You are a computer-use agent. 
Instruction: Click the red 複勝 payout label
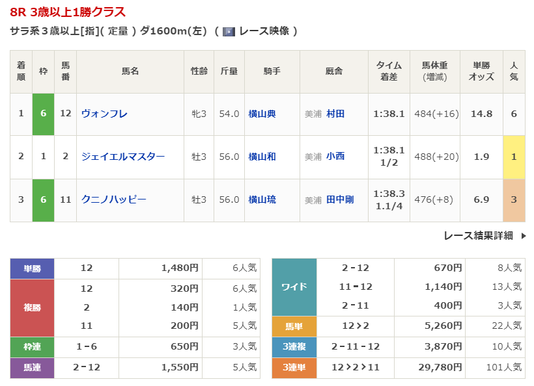33,307
